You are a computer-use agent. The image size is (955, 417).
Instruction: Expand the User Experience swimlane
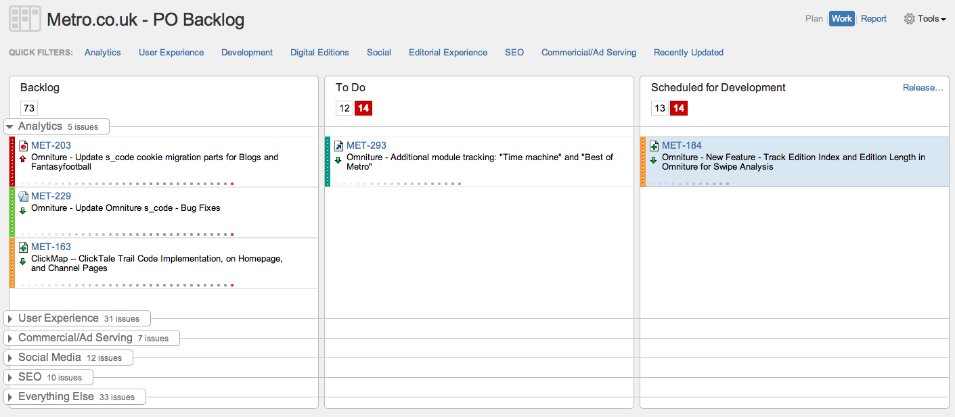pos(9,318)
